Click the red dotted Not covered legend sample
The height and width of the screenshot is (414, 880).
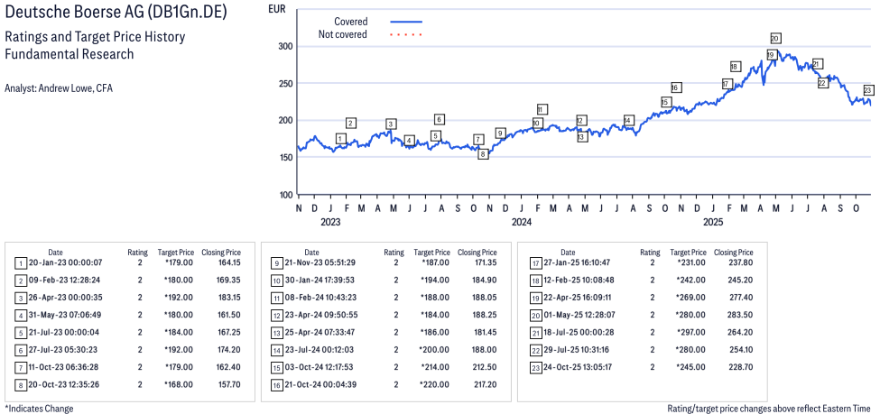point(406,34)
